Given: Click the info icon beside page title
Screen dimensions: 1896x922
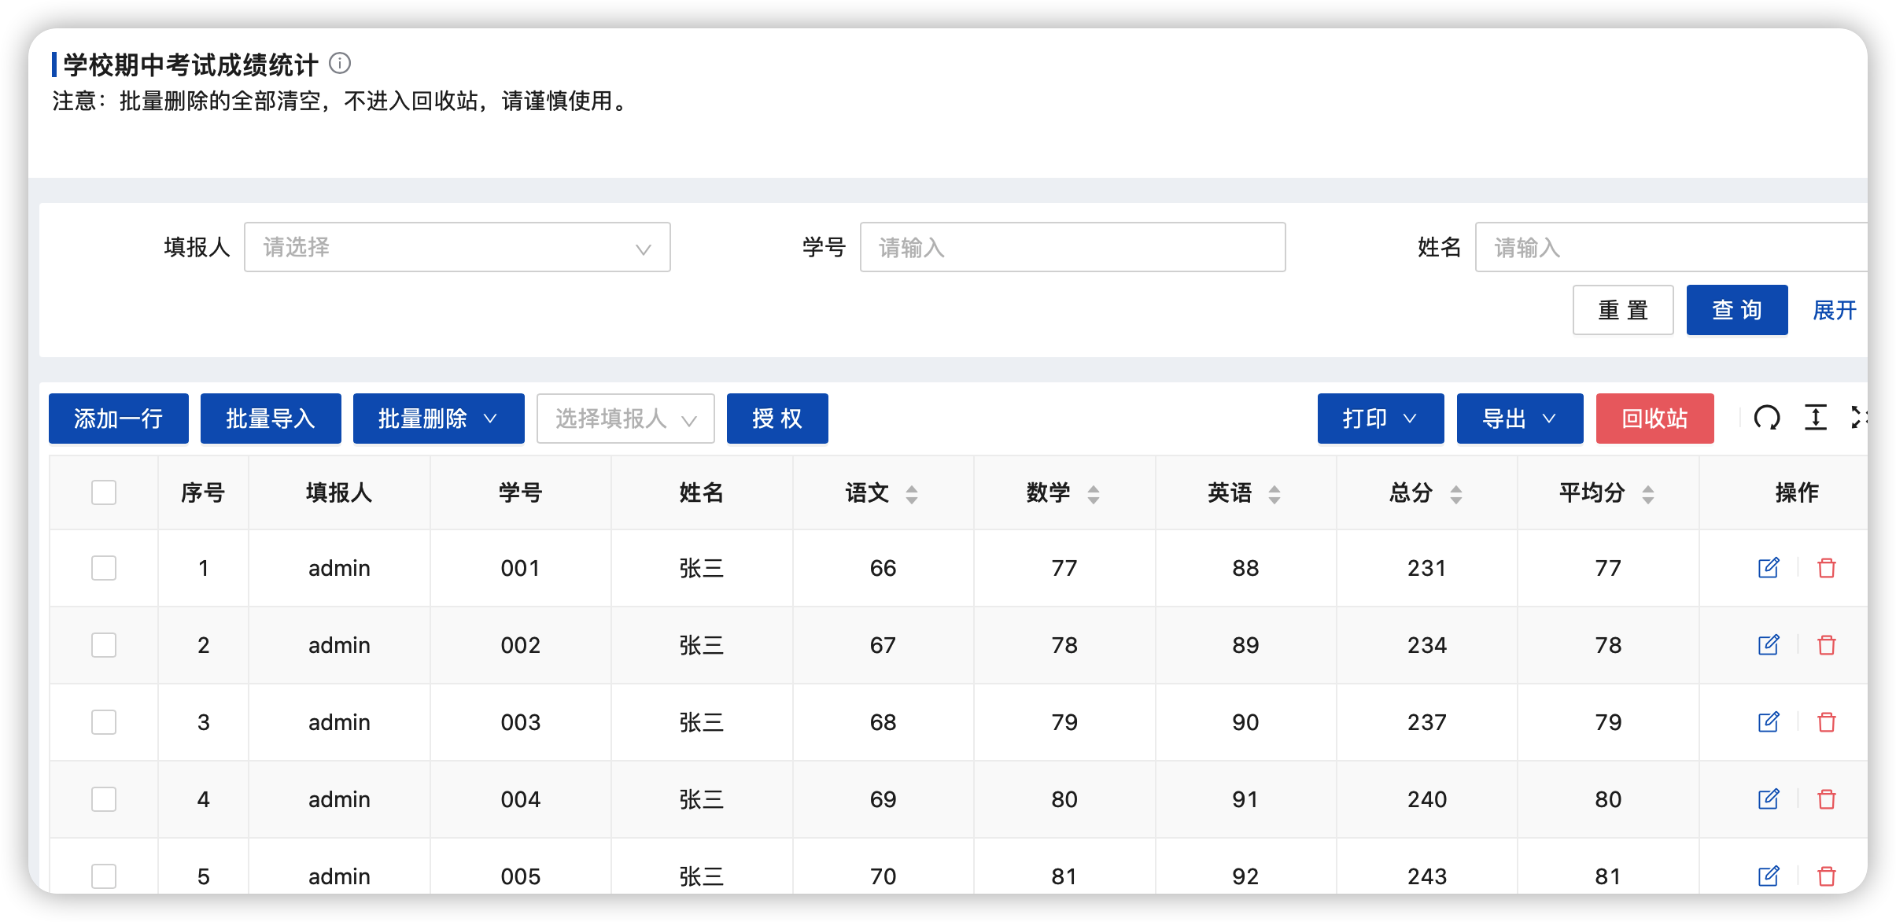Looking at the screenshot, I should click(340, 63).
